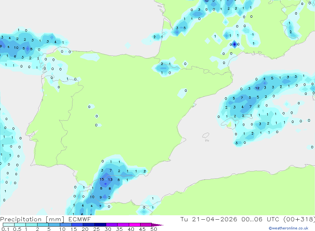This screenshot has width=315, height=231.
Task: Select the 0.5–1 mm legend color swatch
Action: 20,225
